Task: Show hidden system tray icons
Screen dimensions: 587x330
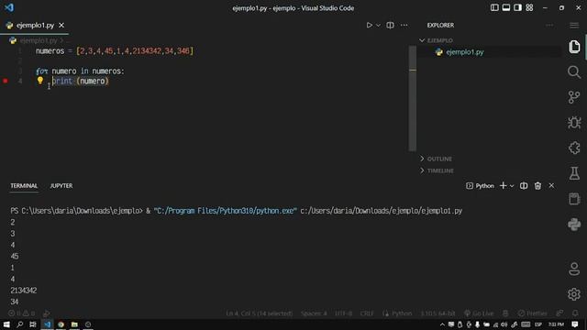Action: (442, 324)
